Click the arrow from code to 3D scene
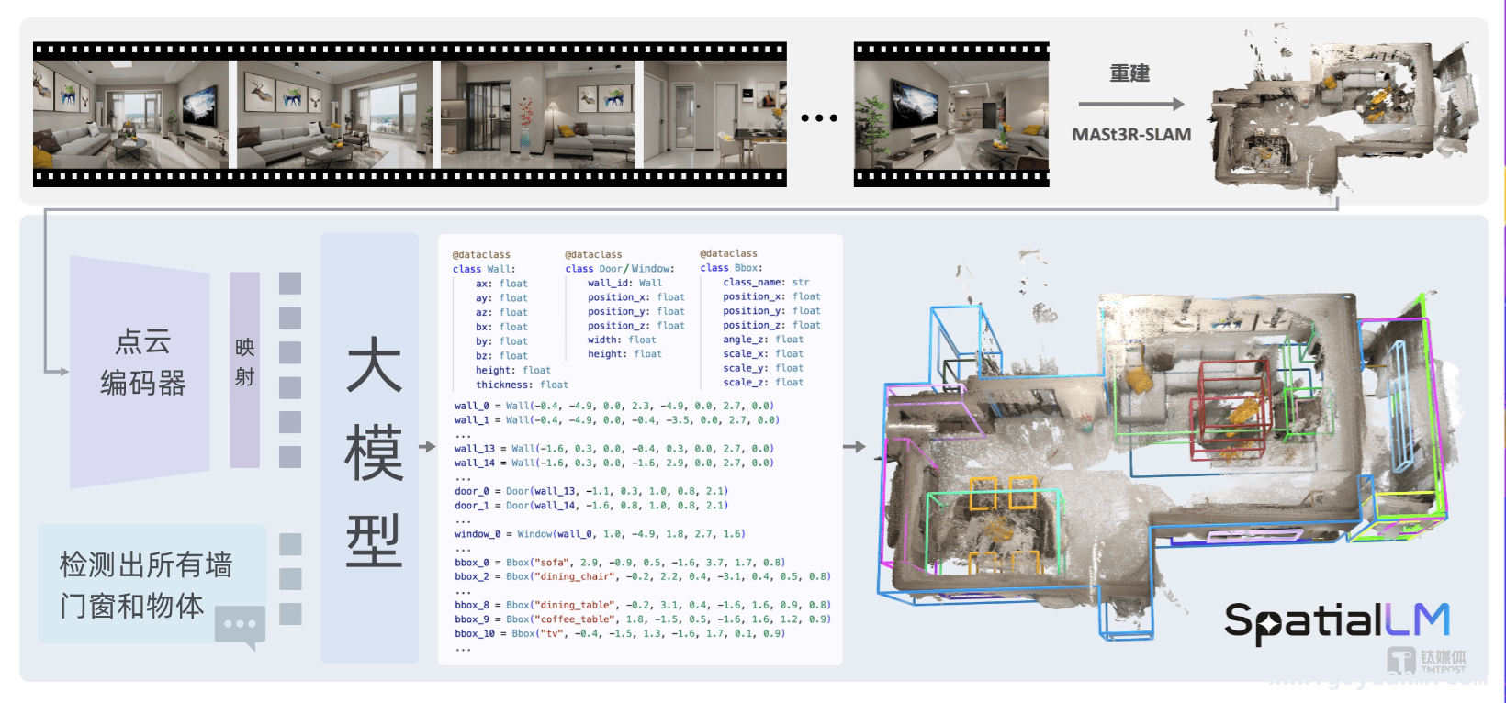The image size is (1506, 703). click(x=854, y=447)
